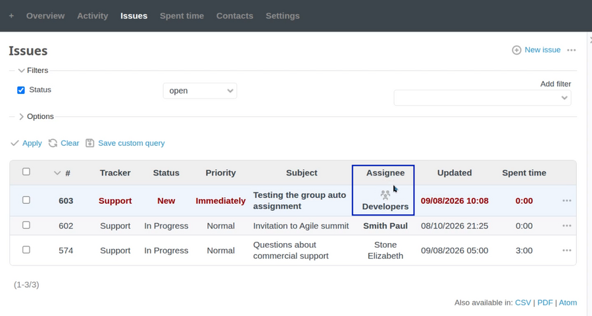This screenshot has height=316, width=592.
Task: Open the Overview tab
Action: pos(45,16)
